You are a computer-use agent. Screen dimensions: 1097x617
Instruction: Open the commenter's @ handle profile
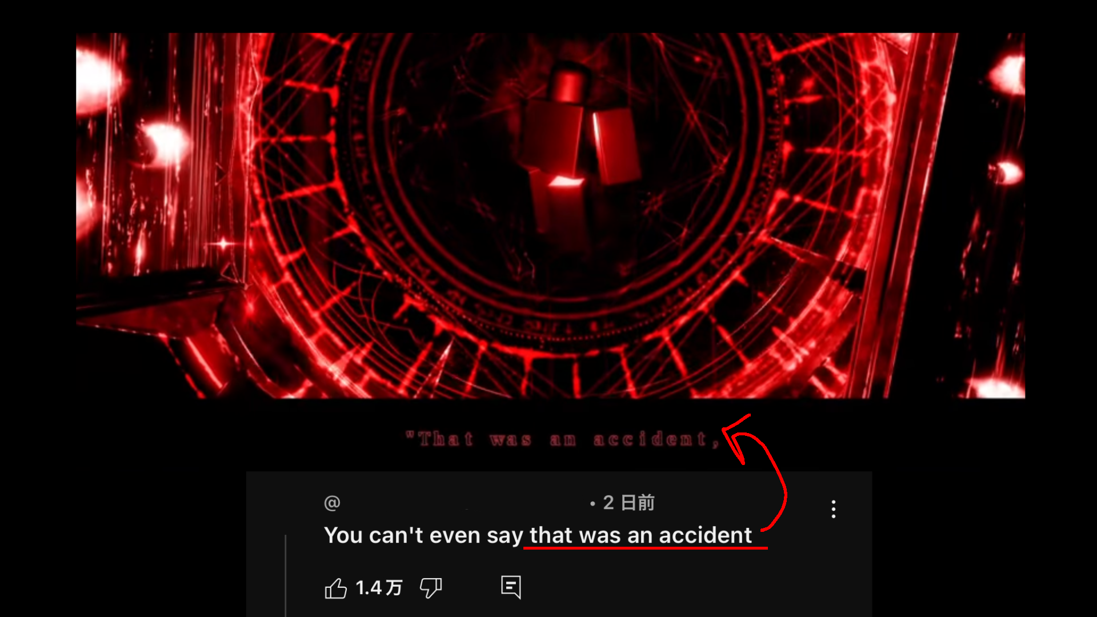[332, 503]
